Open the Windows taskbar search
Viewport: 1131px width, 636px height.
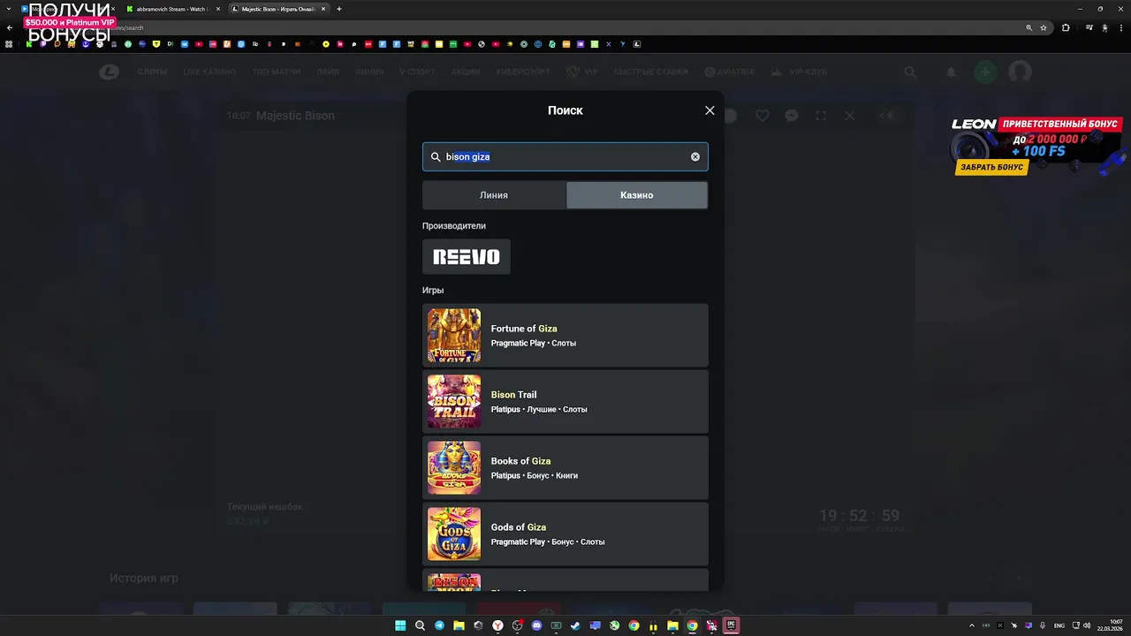point(420,625)
